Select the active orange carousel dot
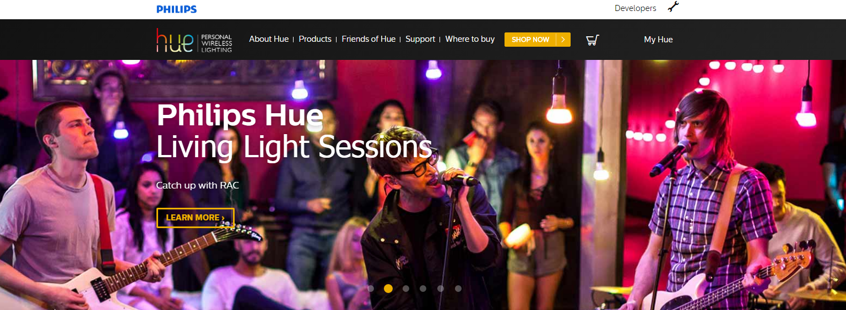The width and height of the screenshot is (846, 310). click(x=388, y=289)
